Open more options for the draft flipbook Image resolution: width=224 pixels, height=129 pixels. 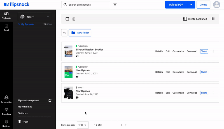(x=213, y=93)
